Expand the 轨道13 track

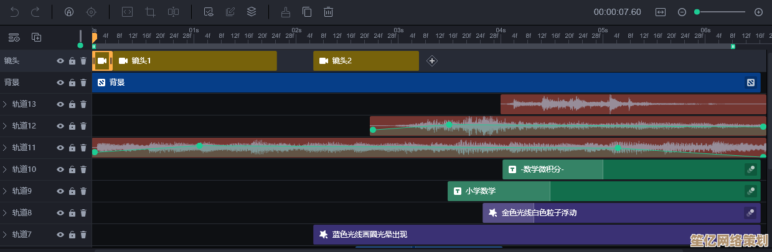point(5,104)
